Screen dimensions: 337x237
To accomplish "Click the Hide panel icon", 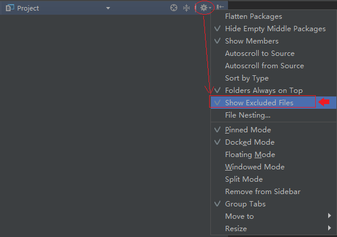I will click(220, 8).
